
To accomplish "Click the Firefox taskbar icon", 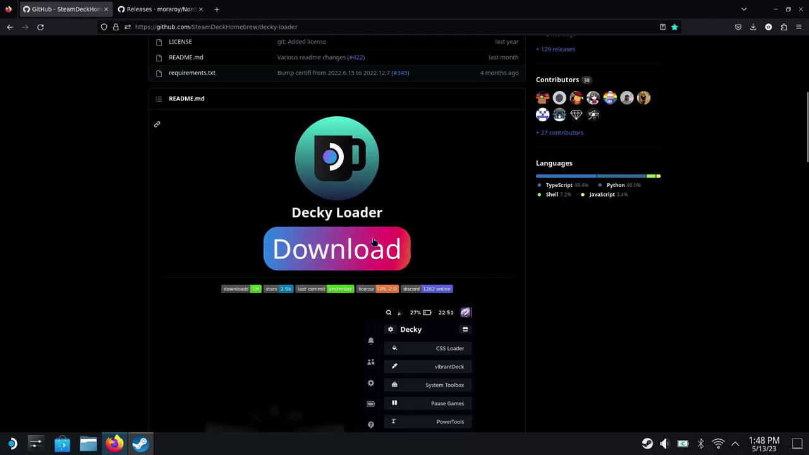I will (x=114, y=444).
